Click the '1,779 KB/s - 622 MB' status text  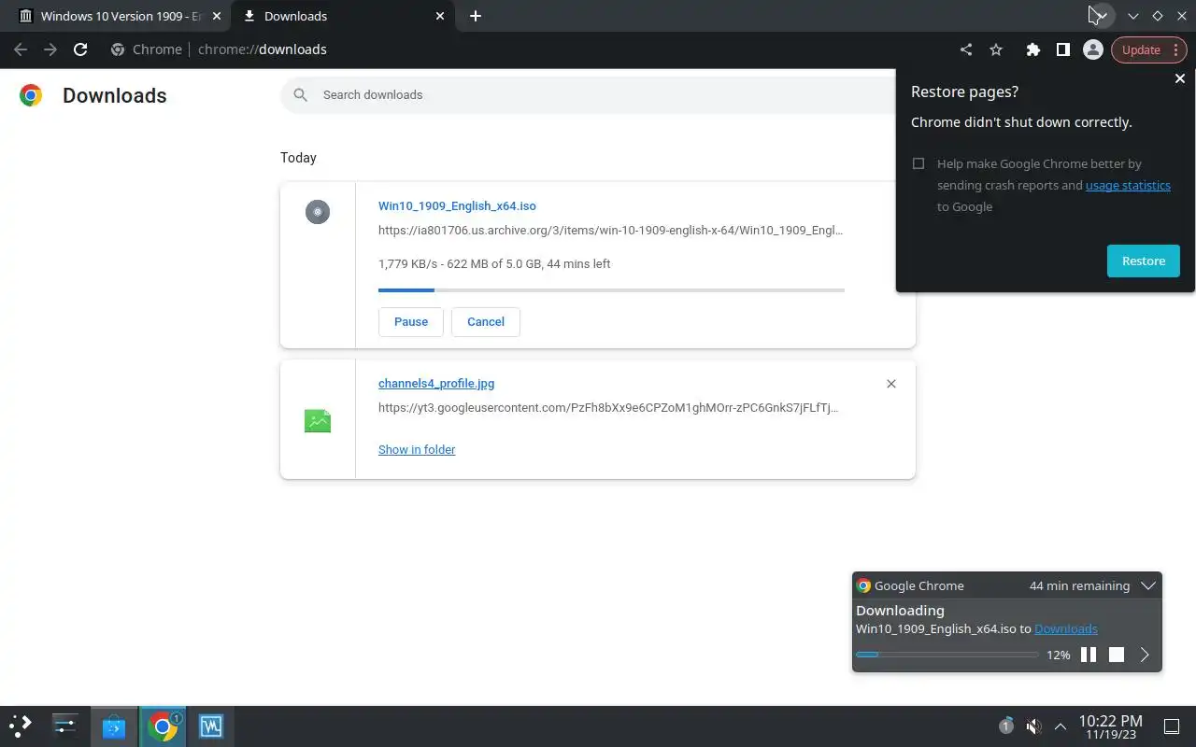494,264
